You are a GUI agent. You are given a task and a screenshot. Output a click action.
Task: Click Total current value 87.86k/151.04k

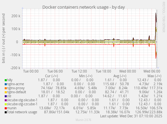tap(57, 112)
